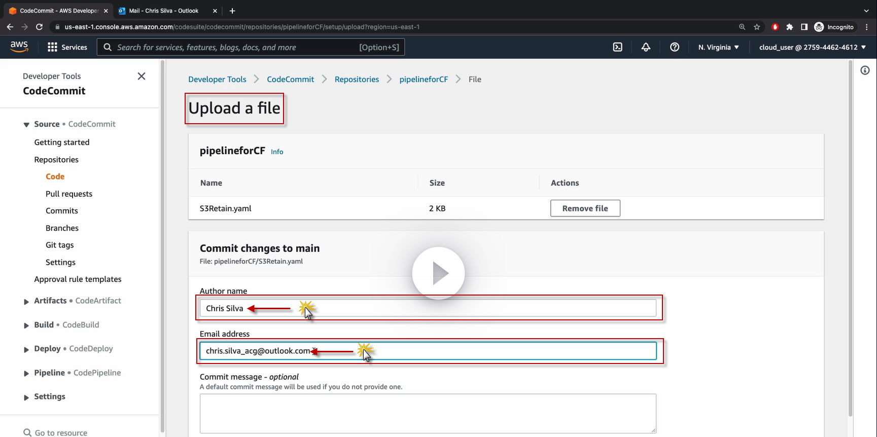This screenshot has height=437, width=877.
Task: Open Commits in the sidebar
Action: pyautogui.click(x=62, y=211)
